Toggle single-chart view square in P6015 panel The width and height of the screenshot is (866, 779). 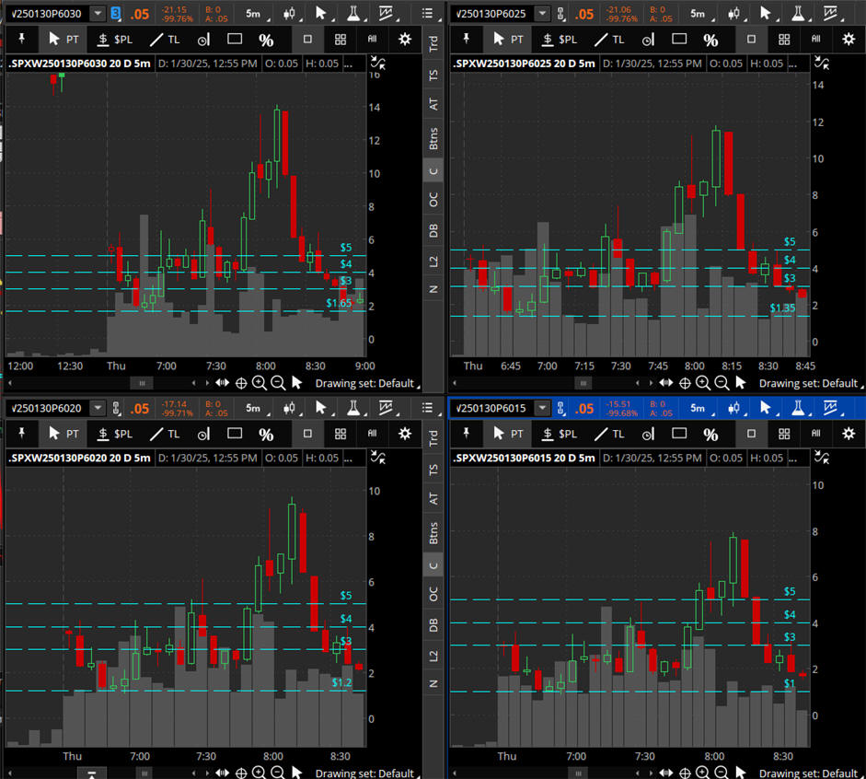[x=751, y=434]
